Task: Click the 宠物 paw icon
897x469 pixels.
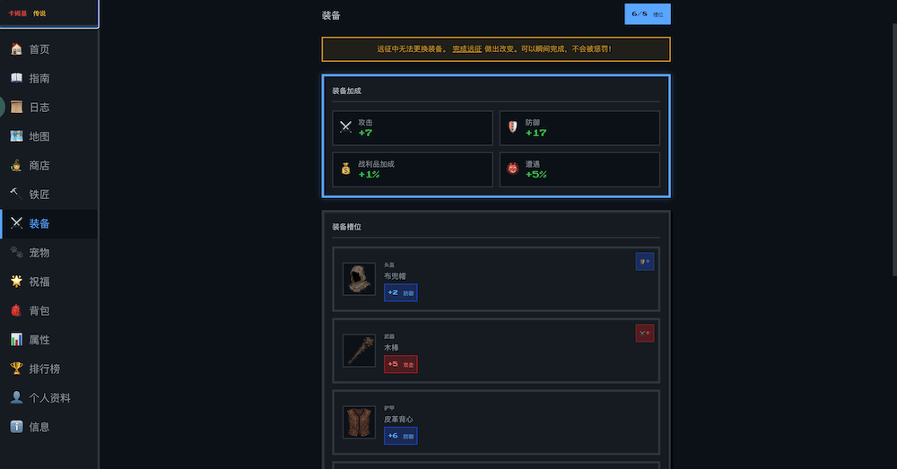Action: coord(16,253)
